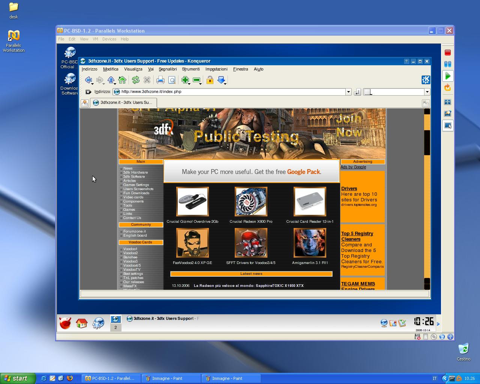Go back with Konqueror's back arrow
The height and width of the screenshot is (384, 480).
(x=88, y=80)
